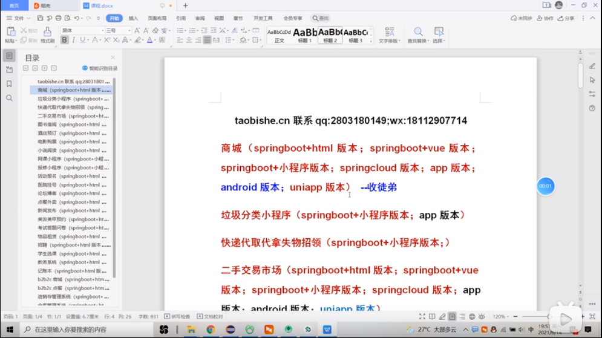Switch to the 审阅 ribbon tab
This screenshot has height=338, width=602.
coord(200,18)
